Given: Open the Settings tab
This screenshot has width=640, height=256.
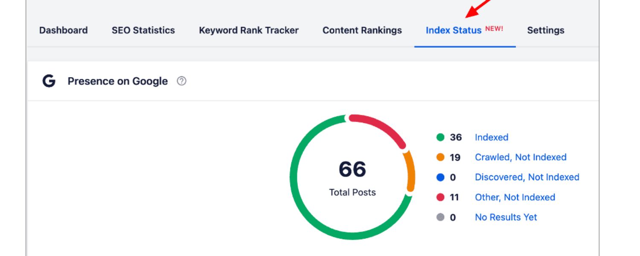Looking at the screenshot, I should pyautogui.click(x=546, y=30).
